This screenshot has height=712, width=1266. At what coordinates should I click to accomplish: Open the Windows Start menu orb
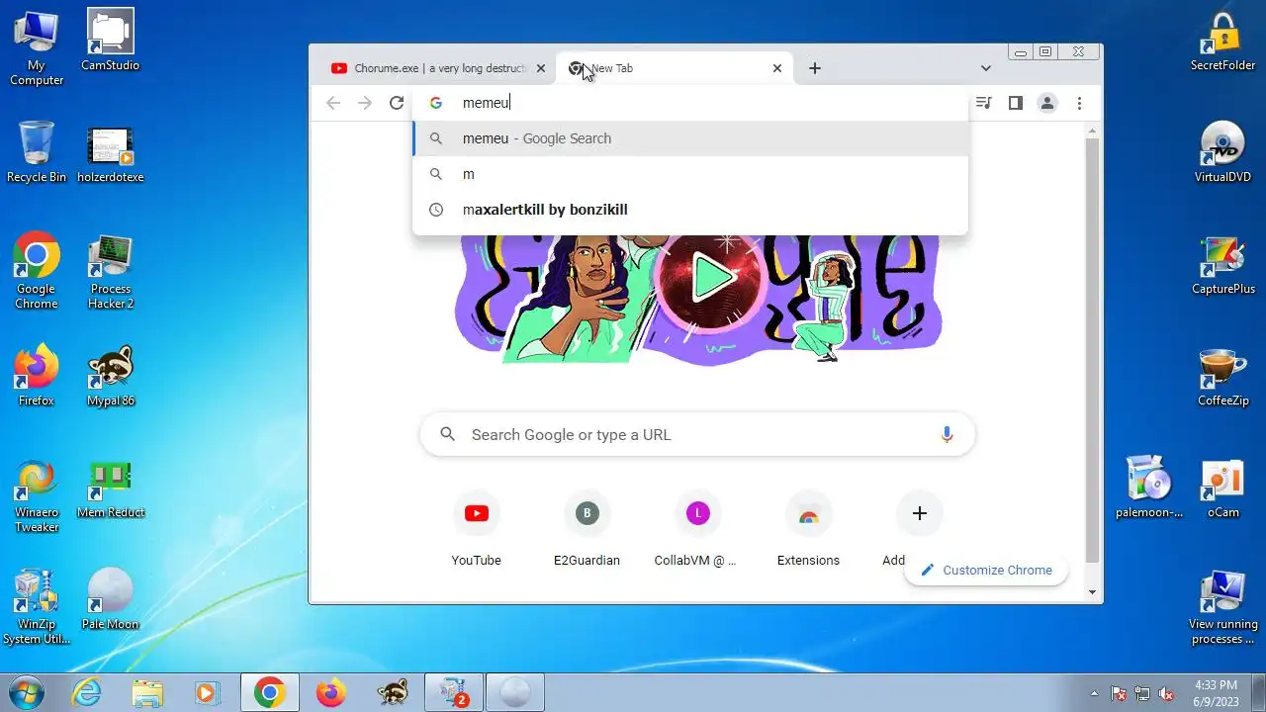coord(26,692)
